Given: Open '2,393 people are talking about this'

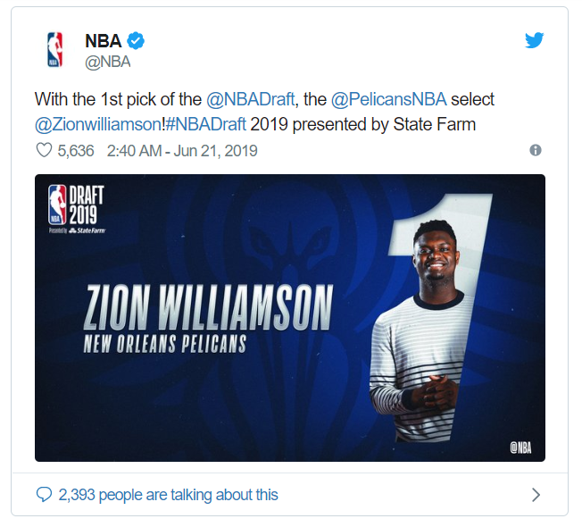Looking at the screenshot, I should click(x=168, y=495).
